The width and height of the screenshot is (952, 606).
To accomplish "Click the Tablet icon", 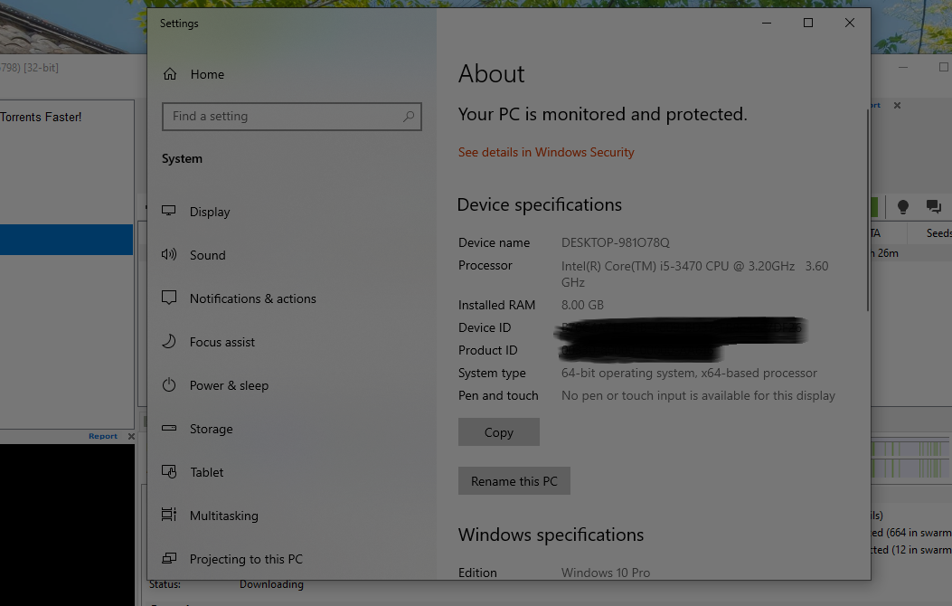I will 169,472.
